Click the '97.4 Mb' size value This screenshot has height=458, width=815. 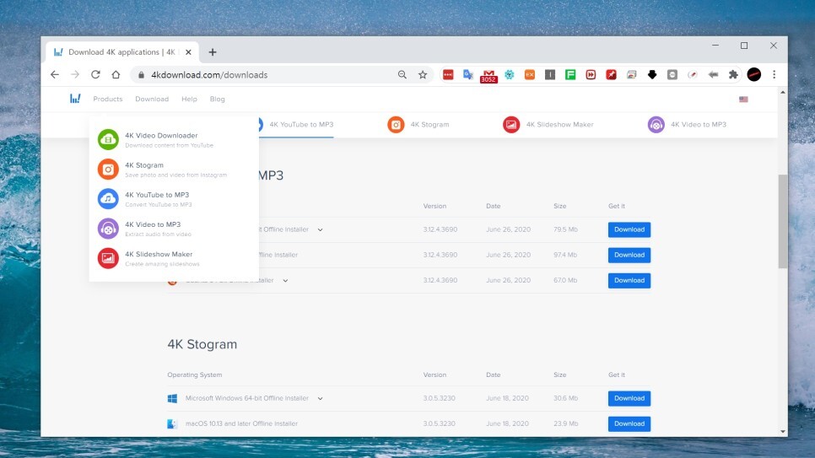[x=565, y=255]
